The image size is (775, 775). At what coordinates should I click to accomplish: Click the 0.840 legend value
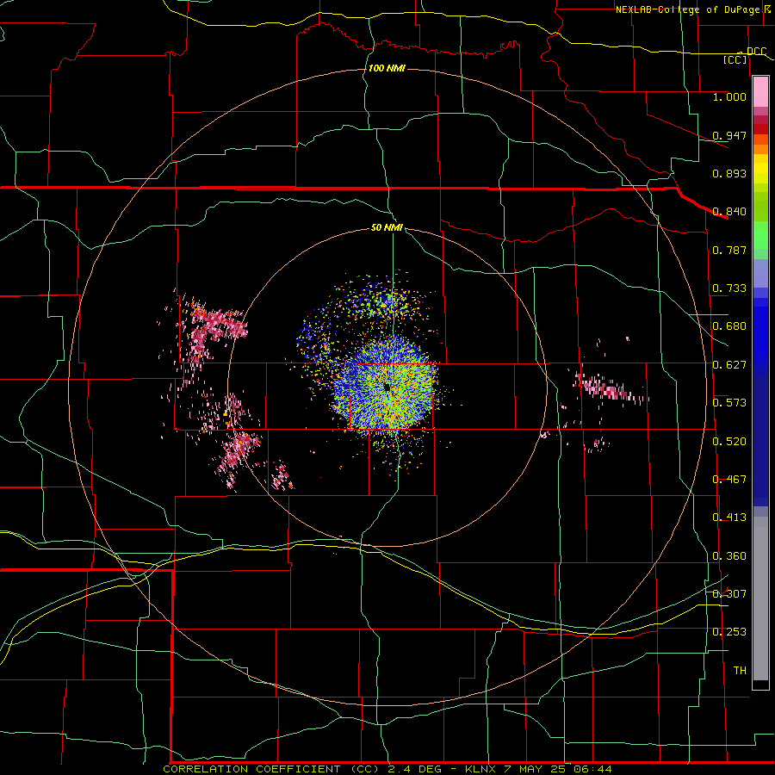pos(729,212)
